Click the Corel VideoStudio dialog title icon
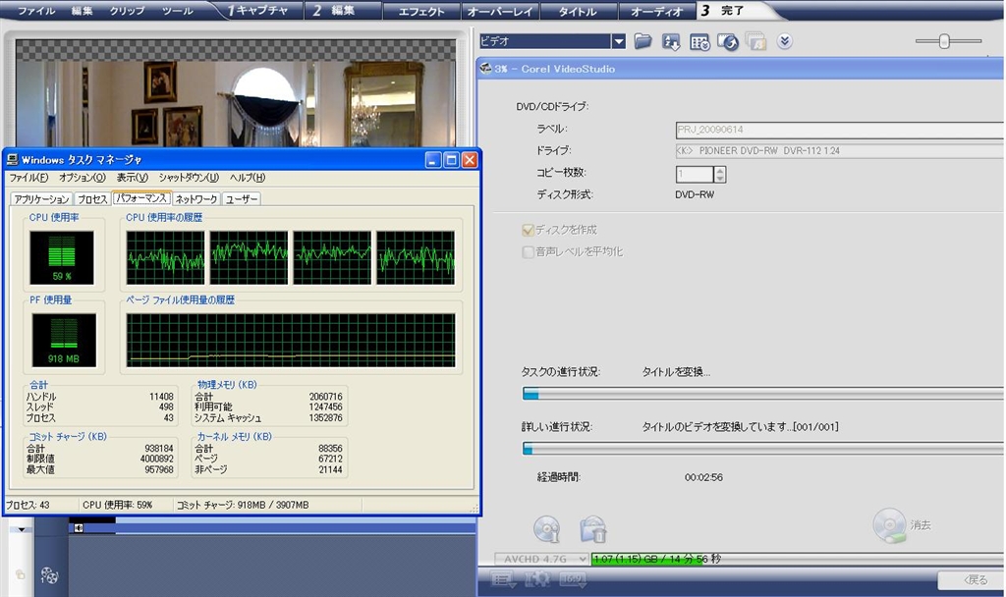Screen dimensions: 1006x597 tap(485, 69)
